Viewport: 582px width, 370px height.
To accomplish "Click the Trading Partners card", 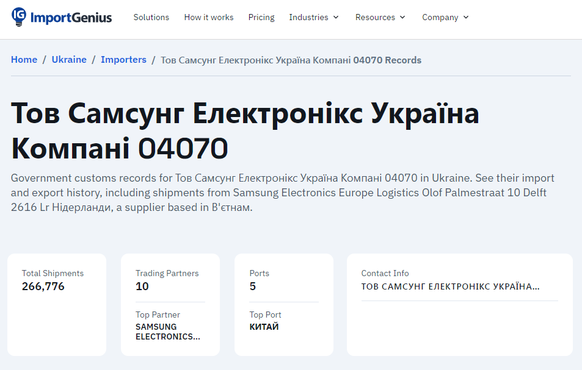I will [x=170, y=304].
